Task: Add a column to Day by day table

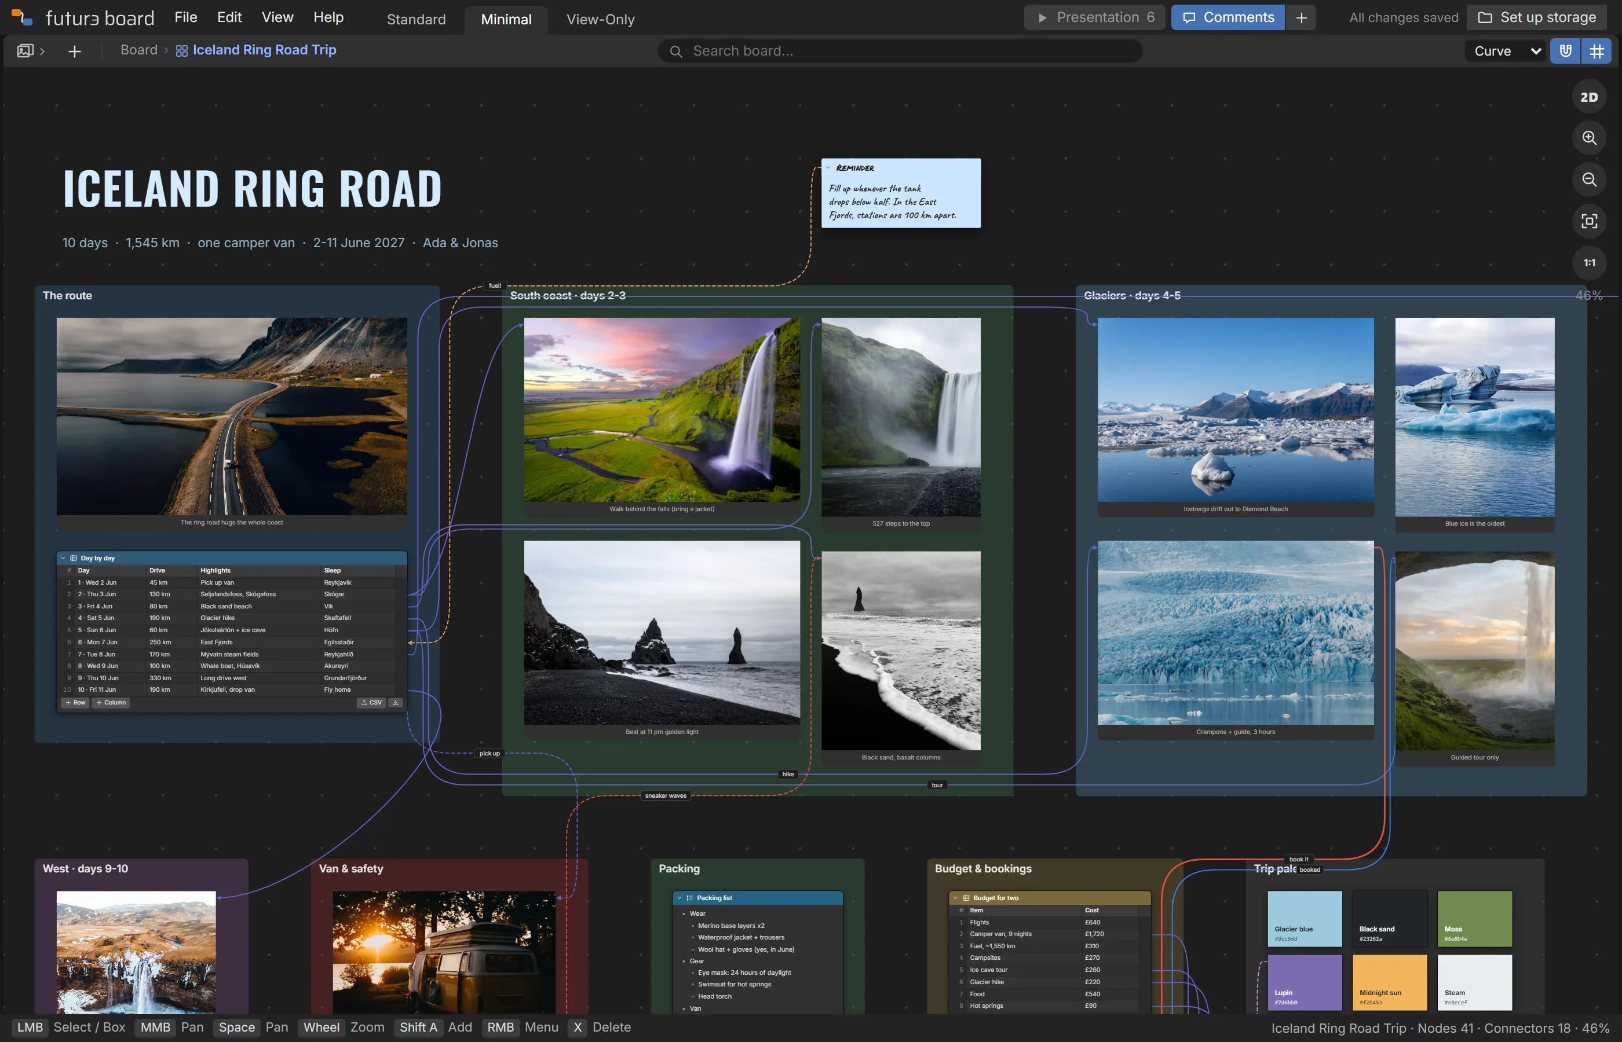Action: pos(111,702)
